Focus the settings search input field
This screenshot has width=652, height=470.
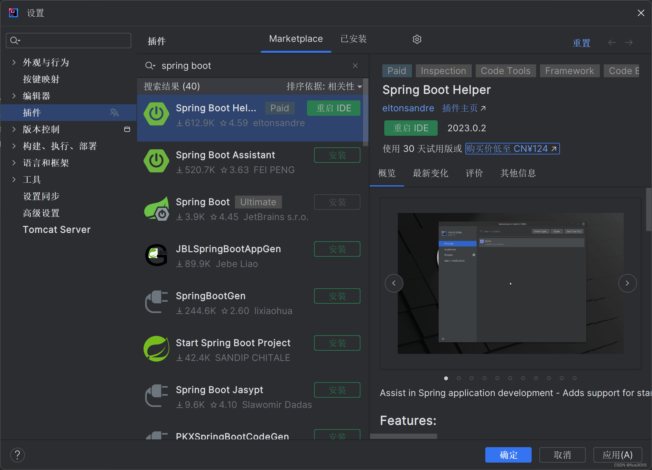[69, 41]
